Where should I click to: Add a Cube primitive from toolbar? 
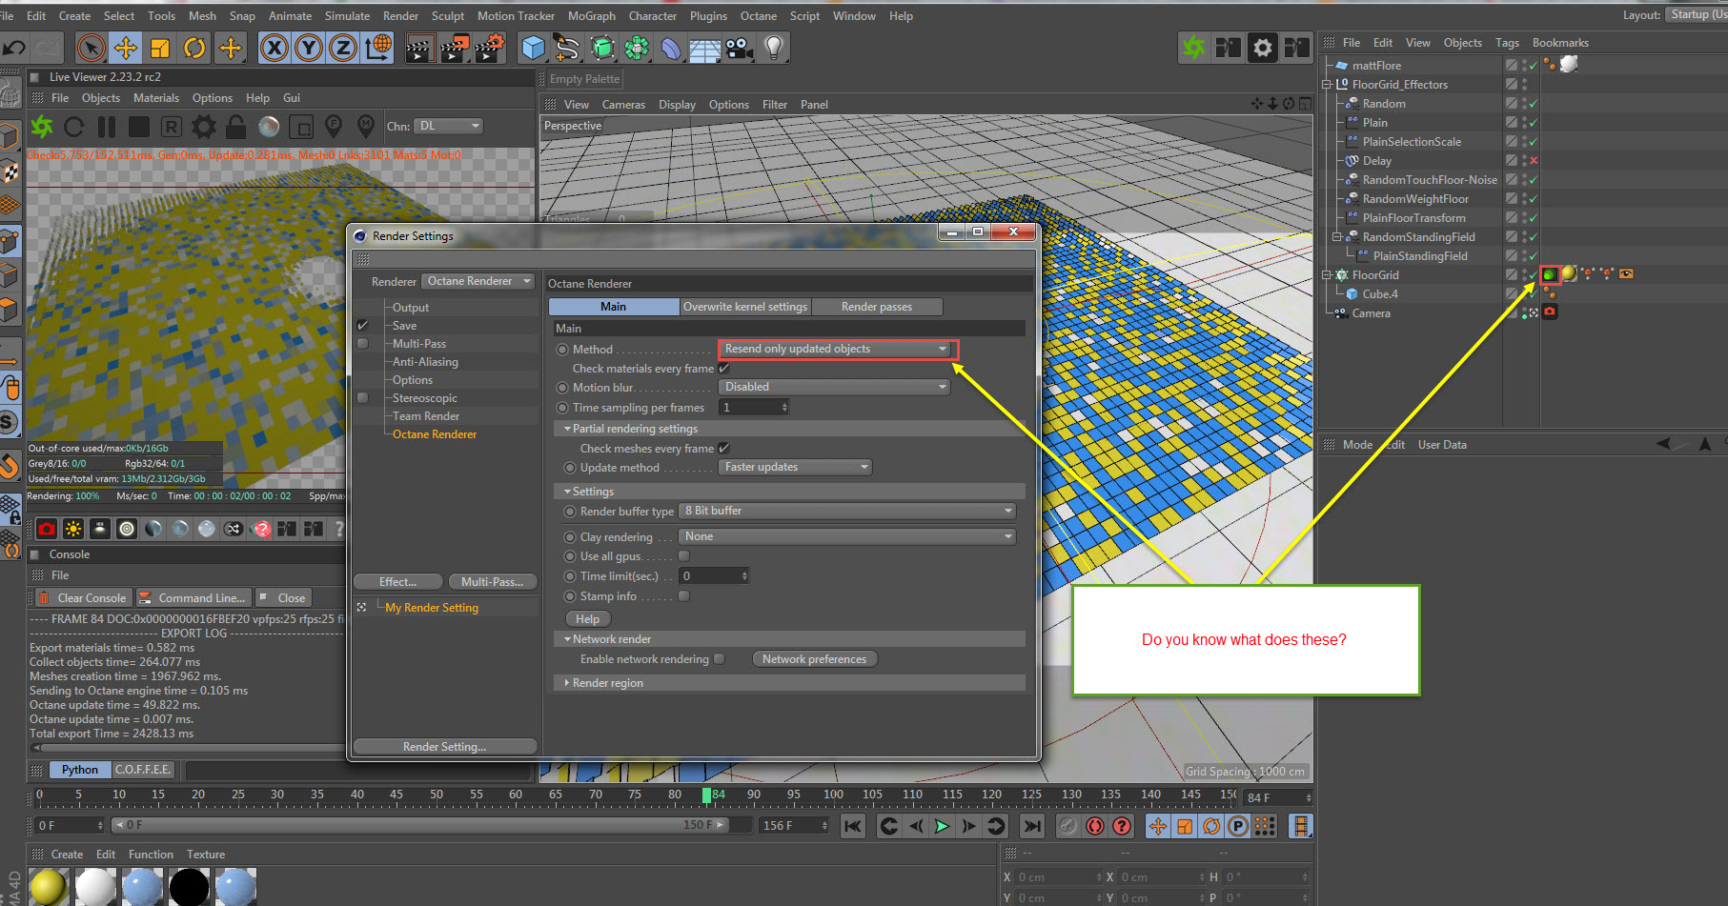click(x=534, y=48)
